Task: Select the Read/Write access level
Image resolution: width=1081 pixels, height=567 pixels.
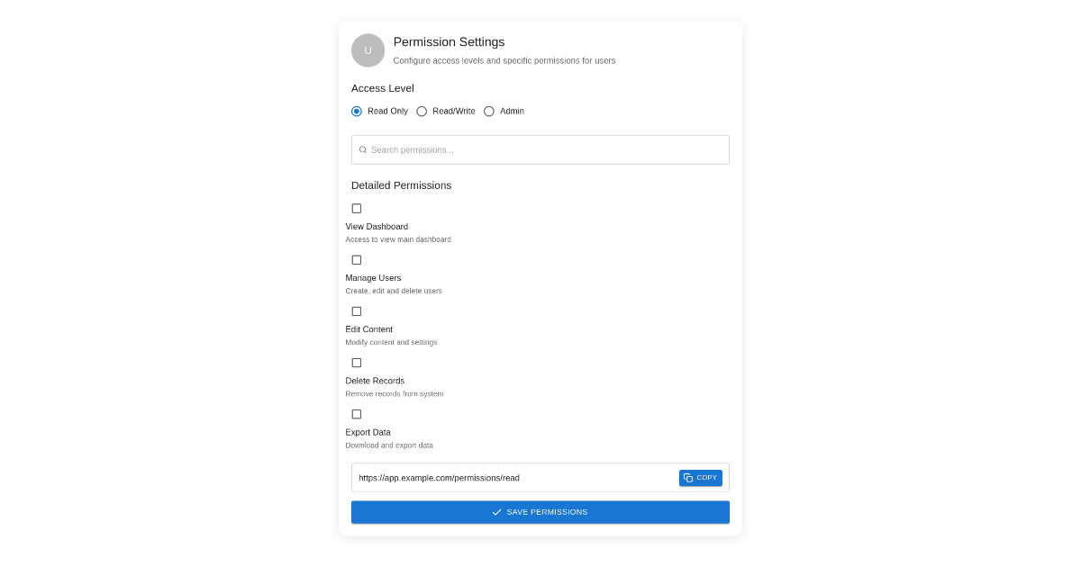Action: [x=422, y=111]
